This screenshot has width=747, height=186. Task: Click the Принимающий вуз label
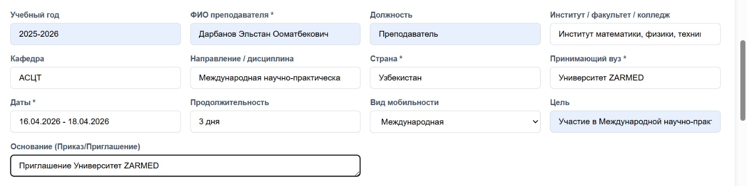coord(585,59)
